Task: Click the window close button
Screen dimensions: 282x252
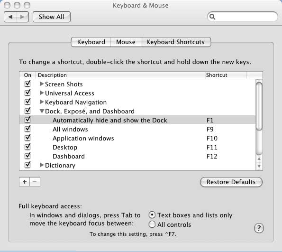Action: [7, 5]
